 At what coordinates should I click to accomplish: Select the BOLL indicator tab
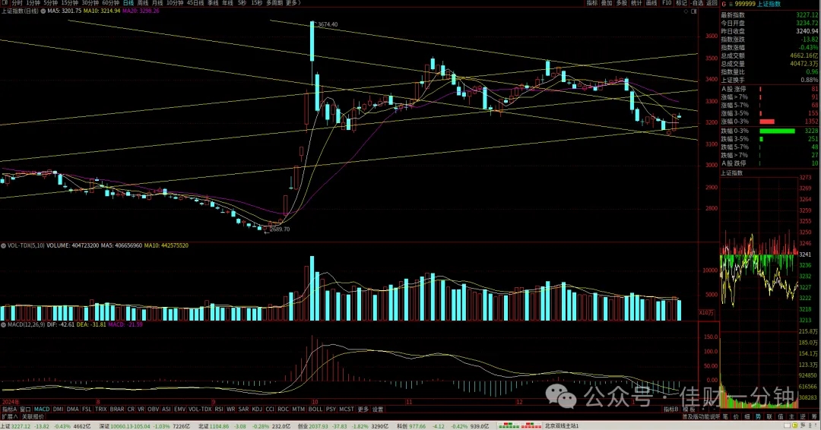click(x=315, y=409)
